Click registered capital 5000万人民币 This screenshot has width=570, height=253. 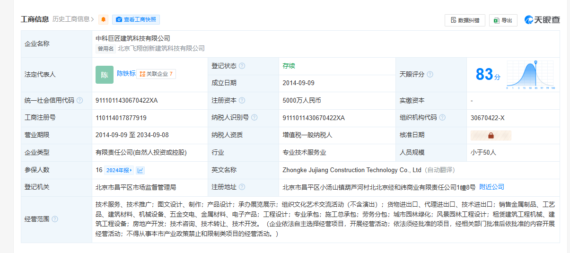(x=302, y=100)
